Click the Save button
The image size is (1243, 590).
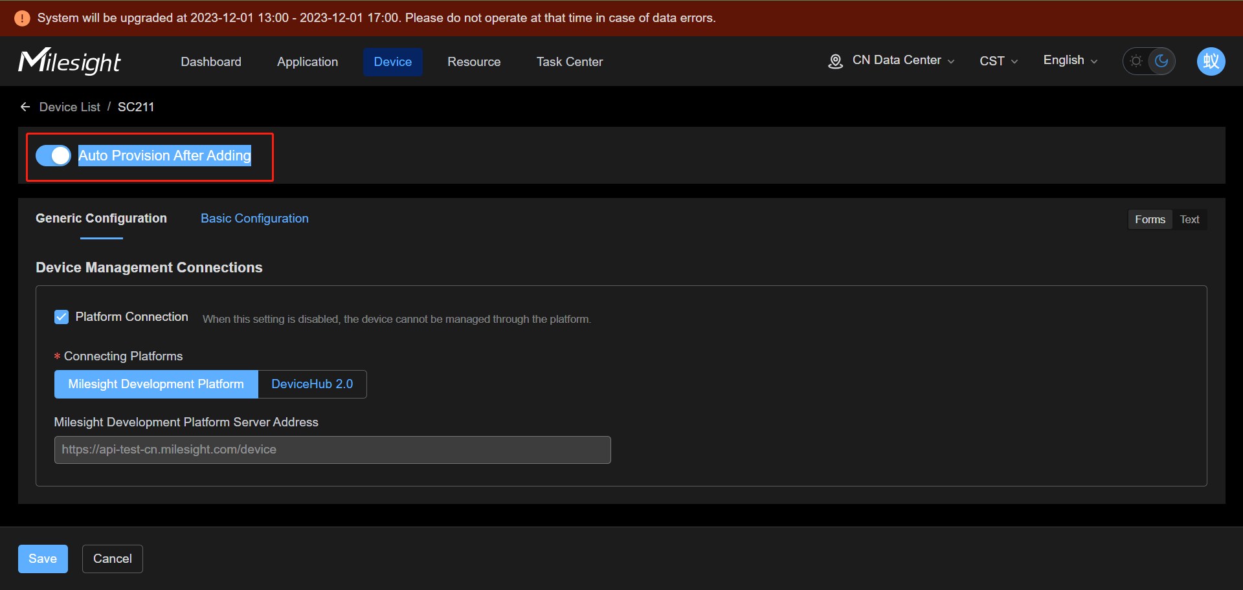[x=43, y=559]
